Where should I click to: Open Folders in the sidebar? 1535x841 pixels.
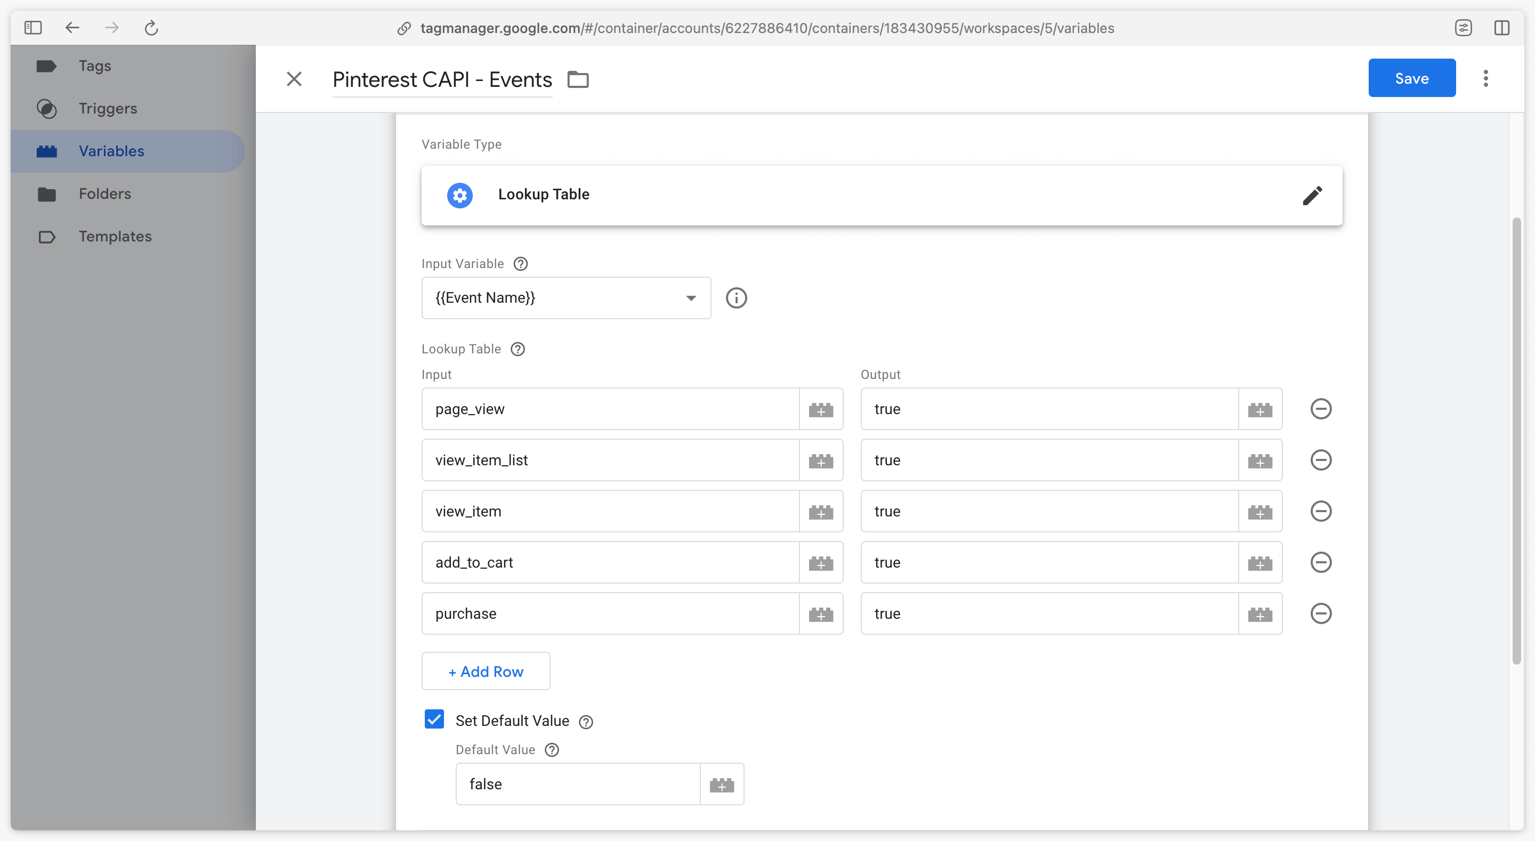(127, 193)
